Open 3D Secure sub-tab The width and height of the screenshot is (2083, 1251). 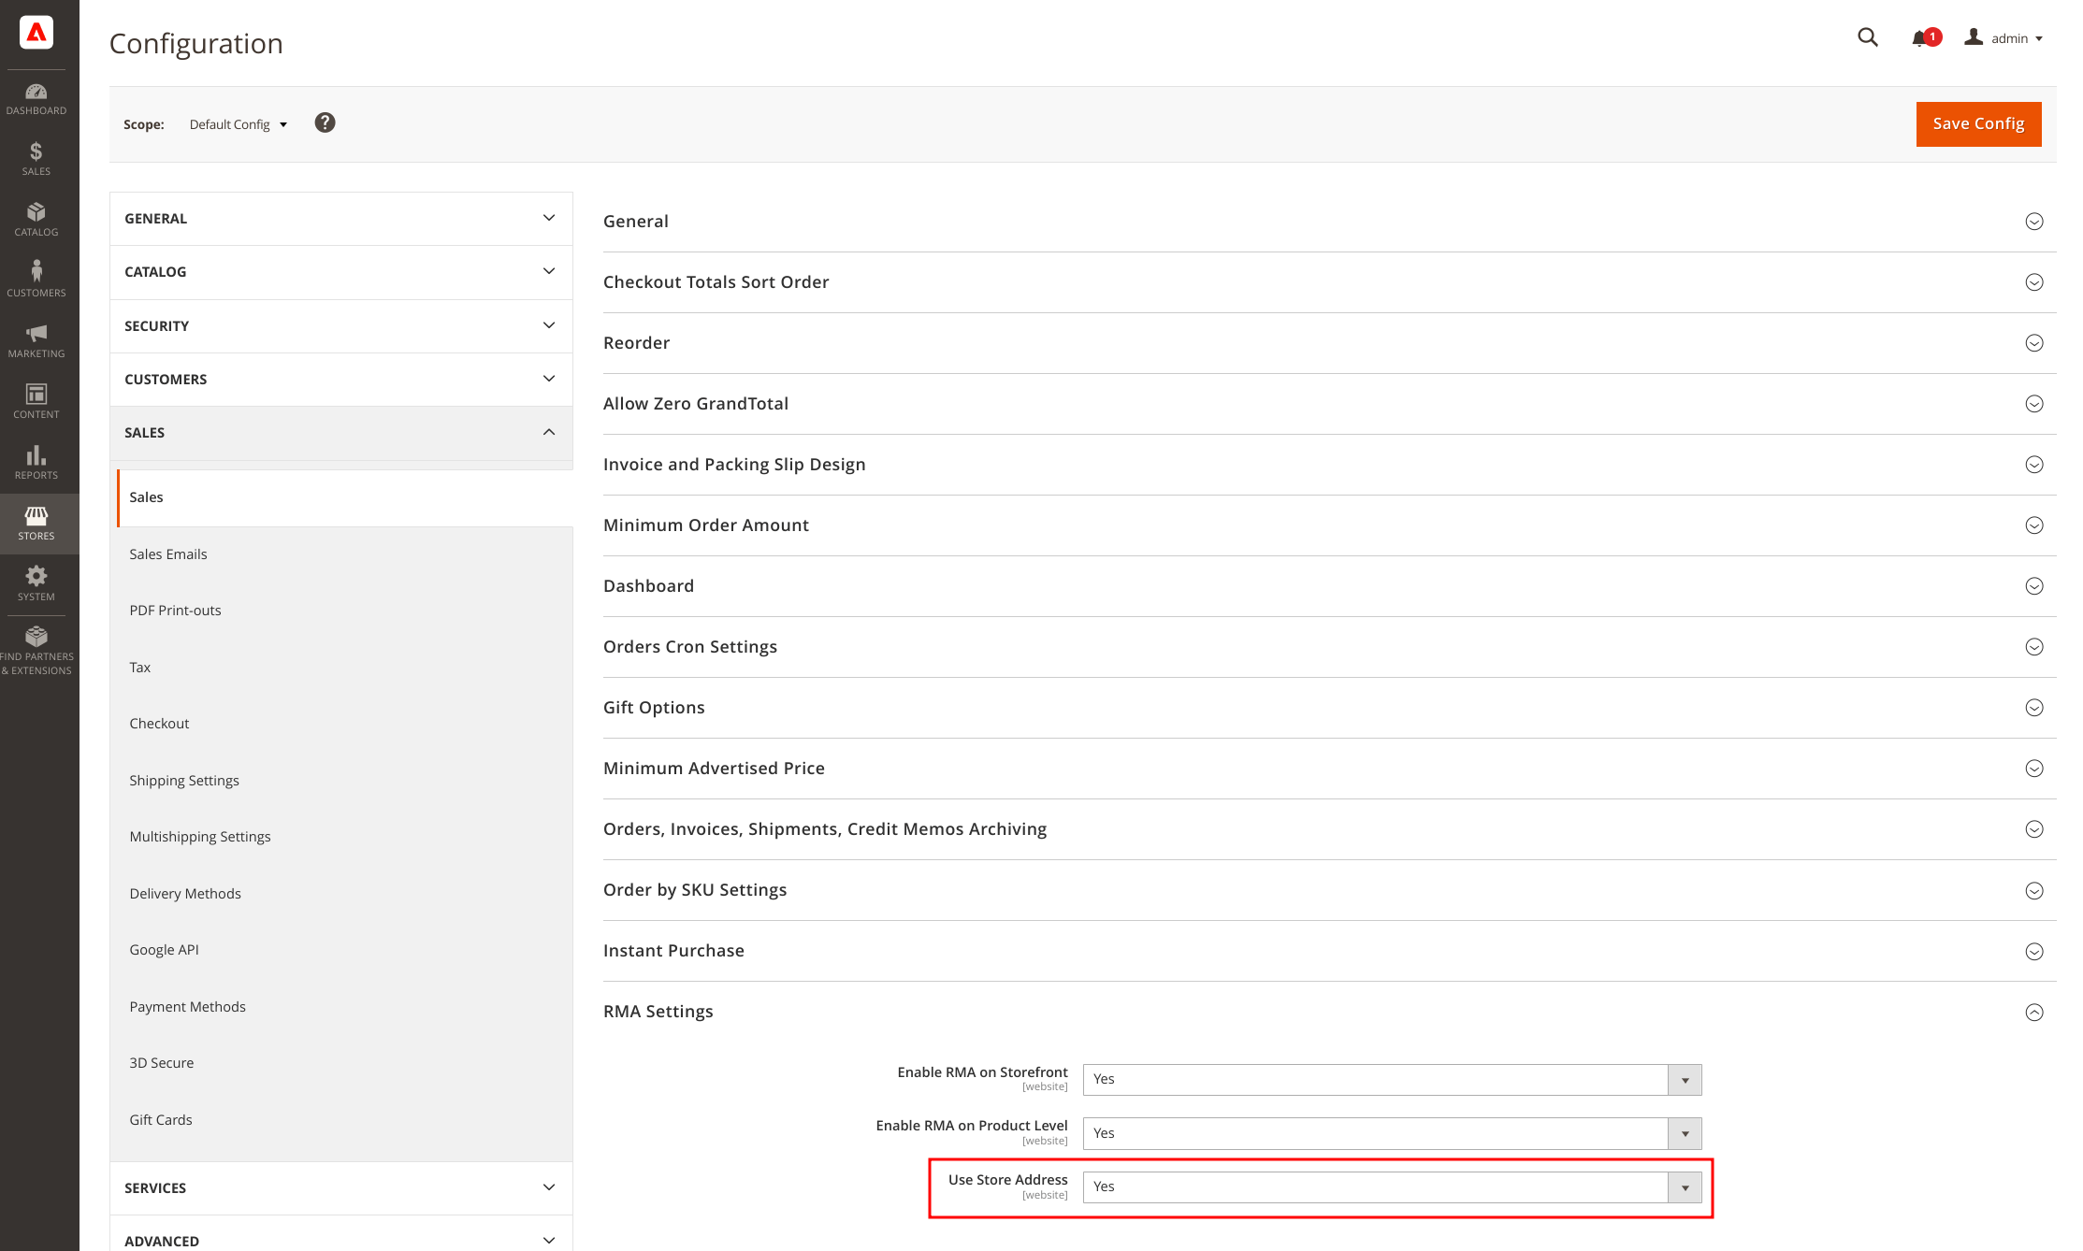pyautogui.click(x=345, y=1063)
